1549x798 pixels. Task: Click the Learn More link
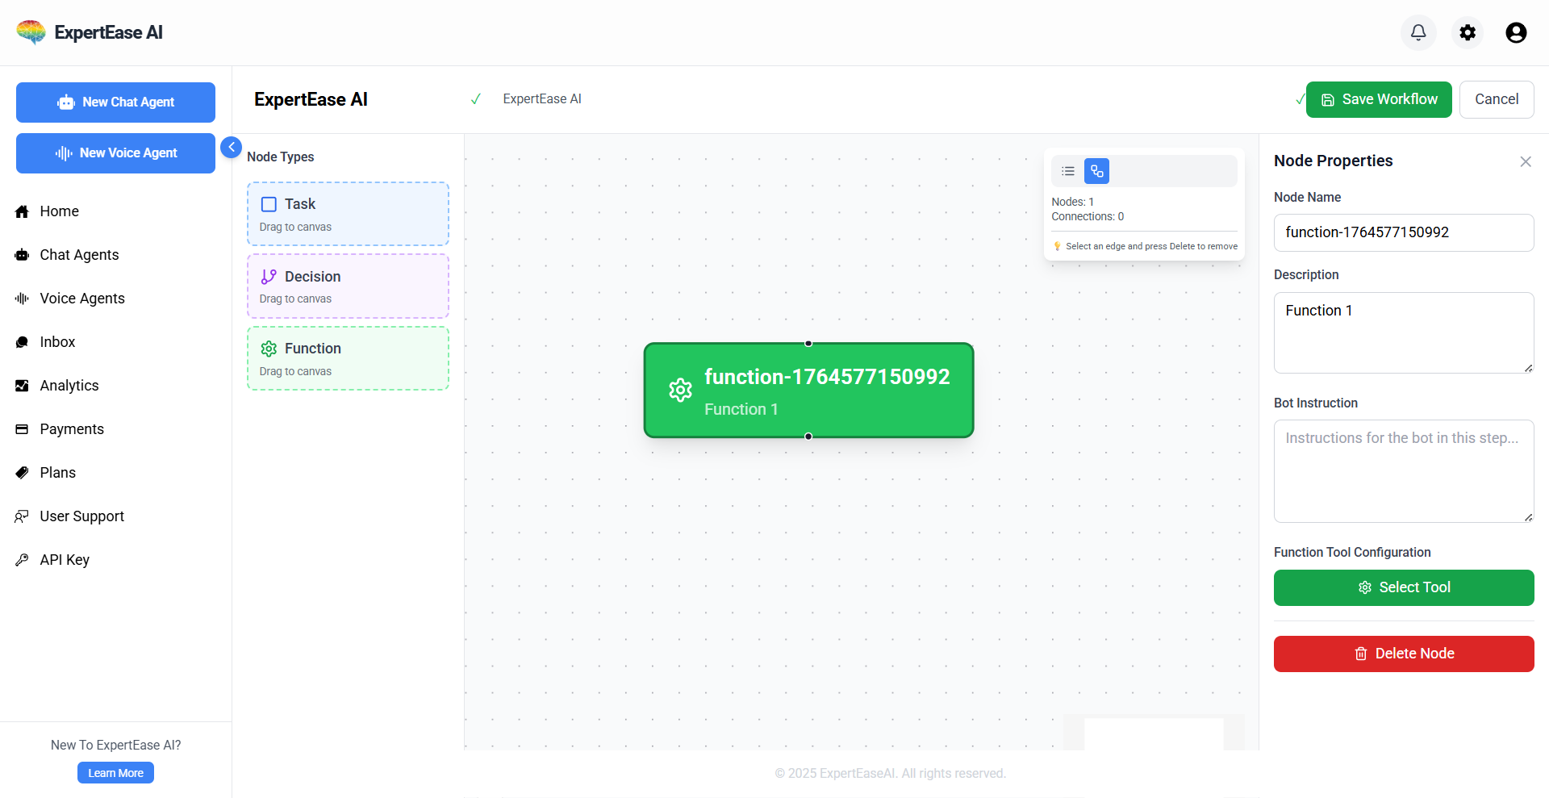pos(115,773)
